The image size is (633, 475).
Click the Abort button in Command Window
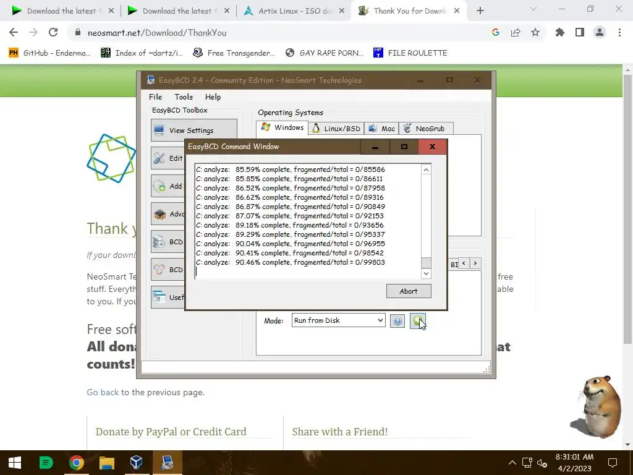(409, 291)
